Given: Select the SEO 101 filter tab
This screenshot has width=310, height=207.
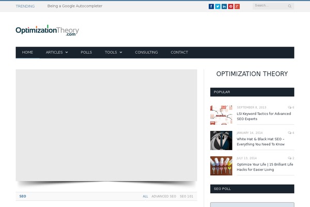Looking at the screenshot, I should [187, 196].
